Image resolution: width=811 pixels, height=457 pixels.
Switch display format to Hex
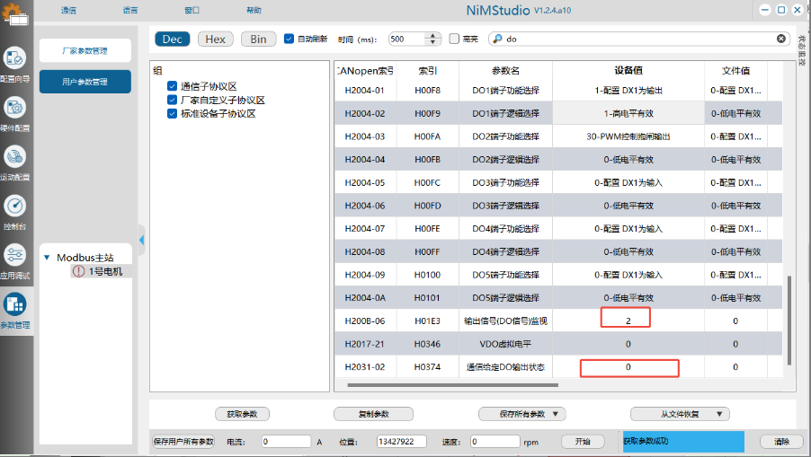216,39
